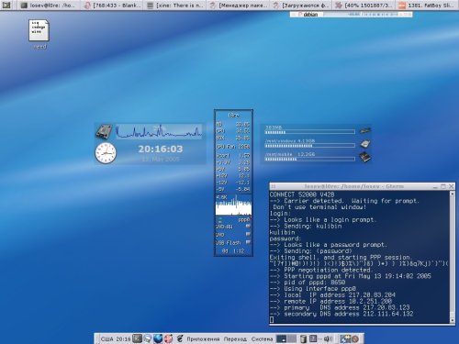Switch to the '[40% 1501887/3...' download task

[x=364, y=6]
